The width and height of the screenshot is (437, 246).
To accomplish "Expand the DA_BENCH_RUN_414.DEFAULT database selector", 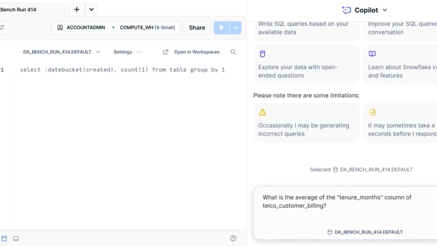I will click(61, 52).
